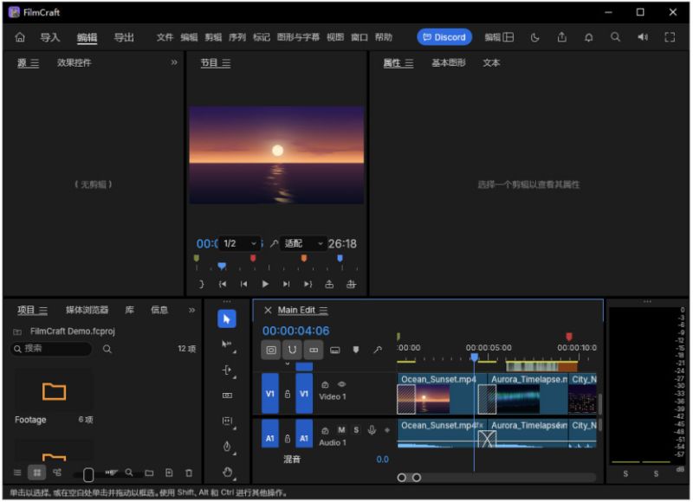The height and width of the screenshot is (502, 693).
Task: Open the 属性 panel menu
Action: pos(409,63)
